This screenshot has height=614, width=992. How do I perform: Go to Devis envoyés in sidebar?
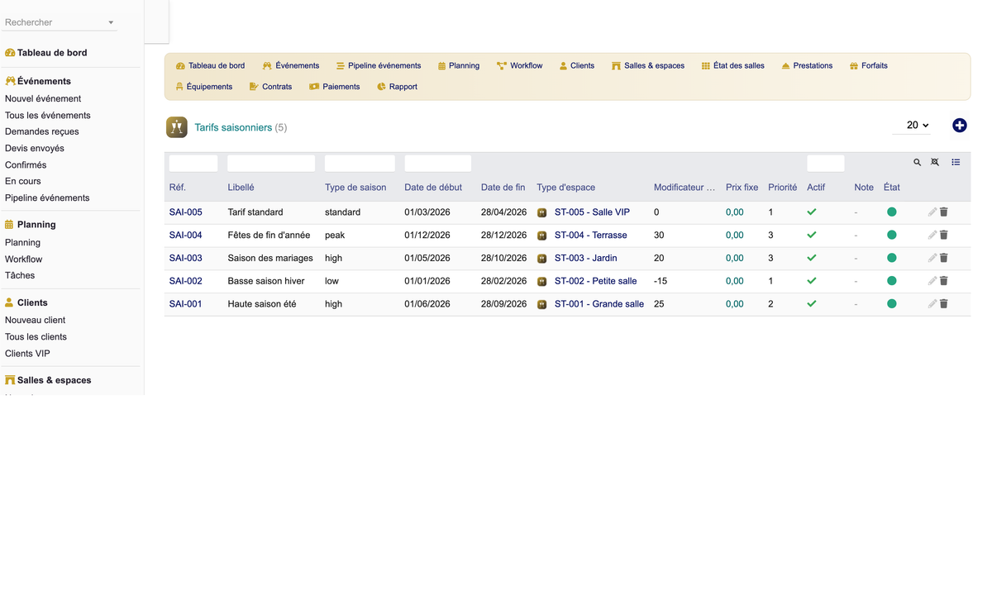35,149
